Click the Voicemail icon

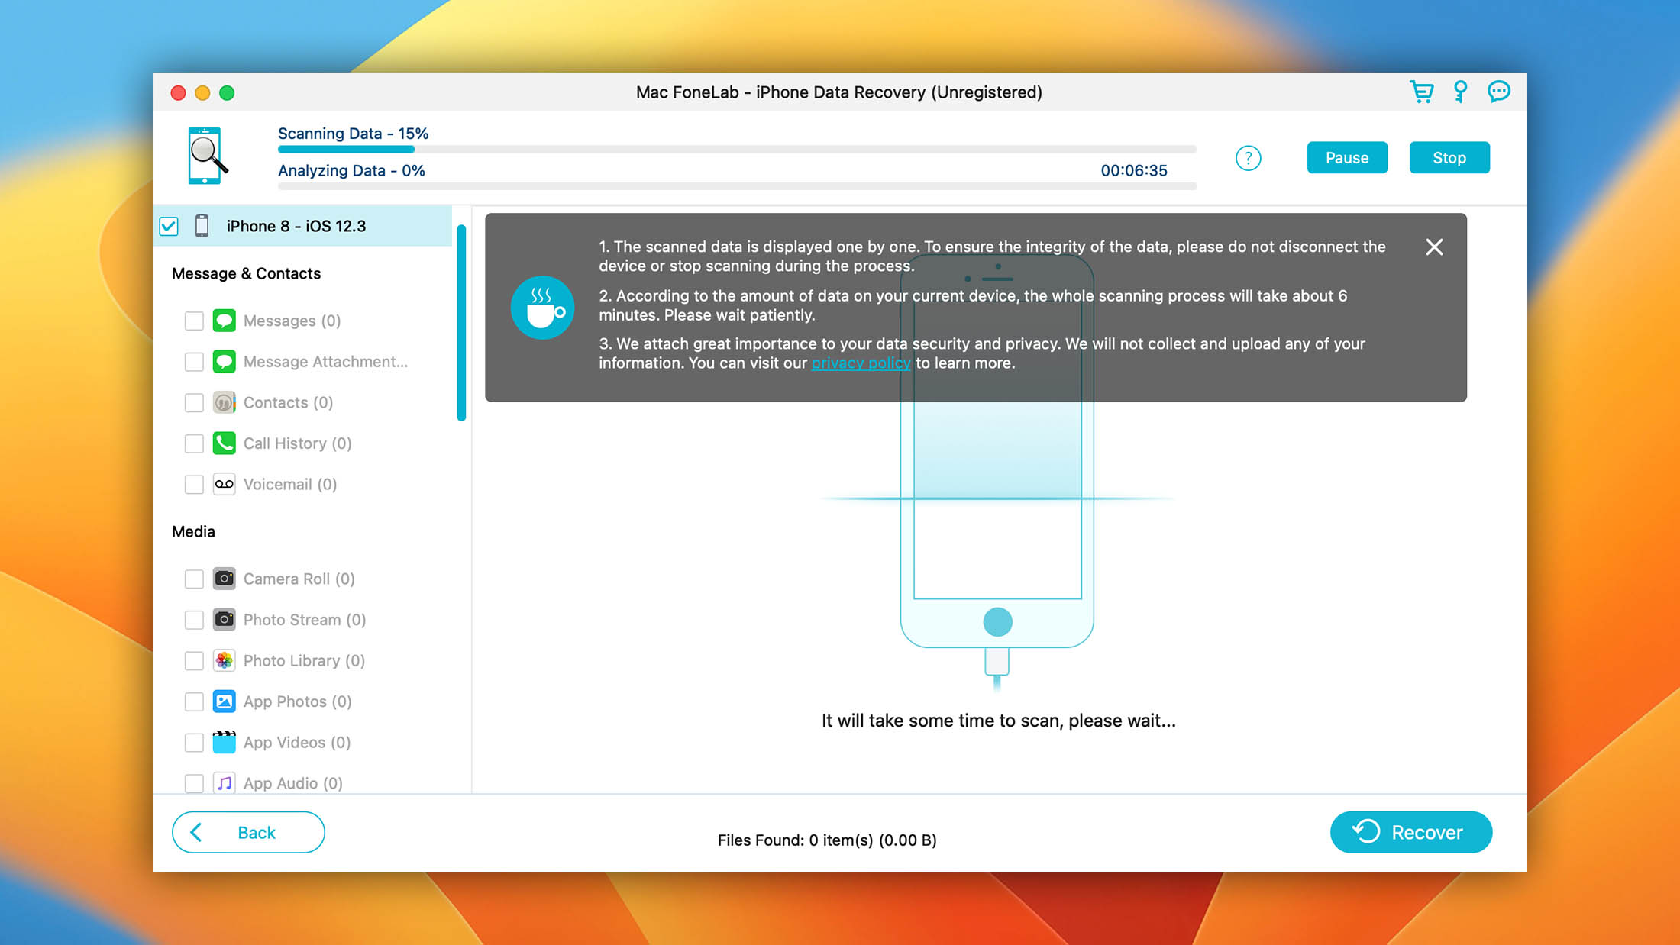pos(224,484)
